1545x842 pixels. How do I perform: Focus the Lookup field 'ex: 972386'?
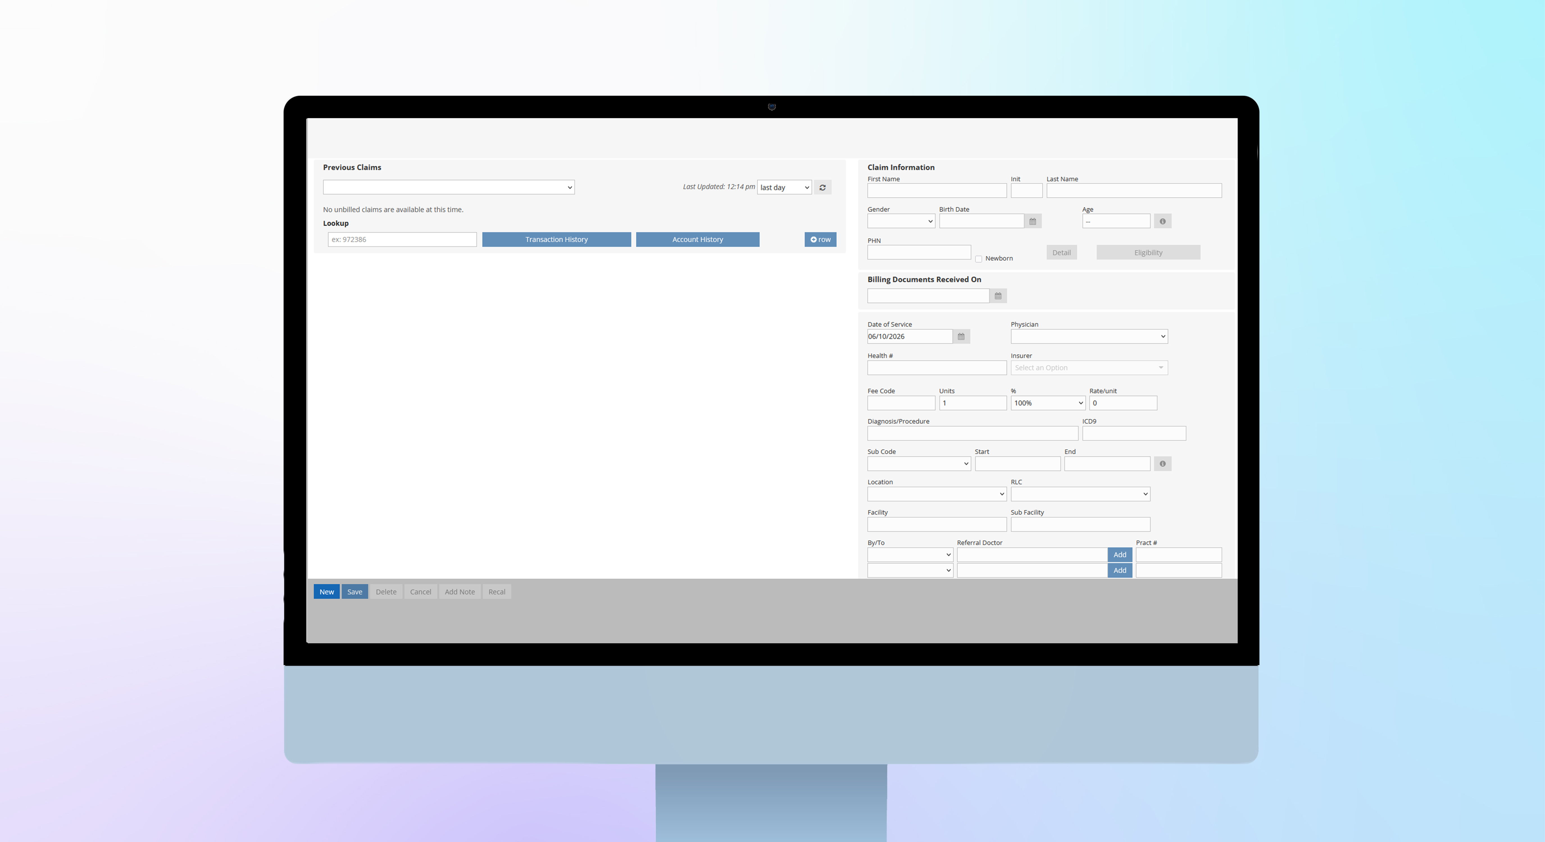[x=403, y=240]
